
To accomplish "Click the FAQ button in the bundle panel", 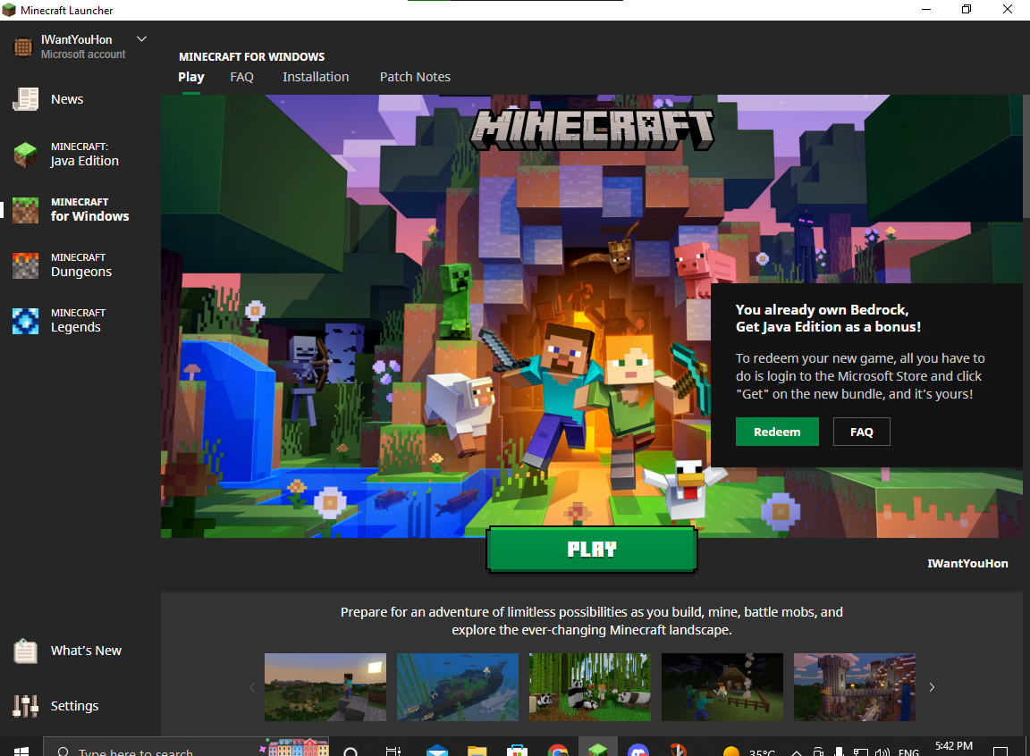I will point(861,432).
